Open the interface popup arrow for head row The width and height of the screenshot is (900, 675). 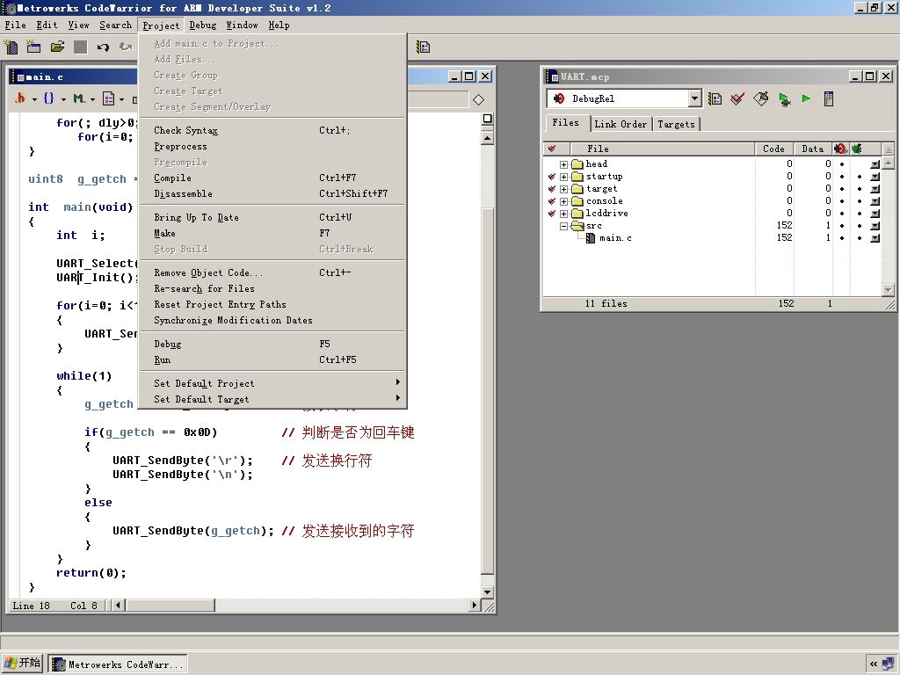pyautogui.click(x=875, y=164)
